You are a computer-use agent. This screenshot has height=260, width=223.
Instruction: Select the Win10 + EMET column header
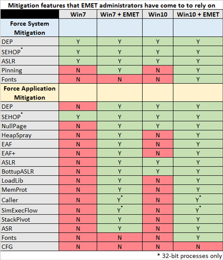click(x=198, y=14)
